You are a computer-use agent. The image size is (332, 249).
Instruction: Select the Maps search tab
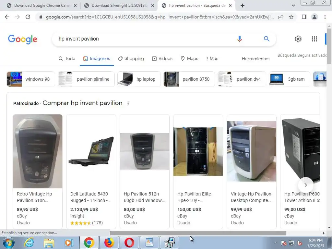[189, 59]
